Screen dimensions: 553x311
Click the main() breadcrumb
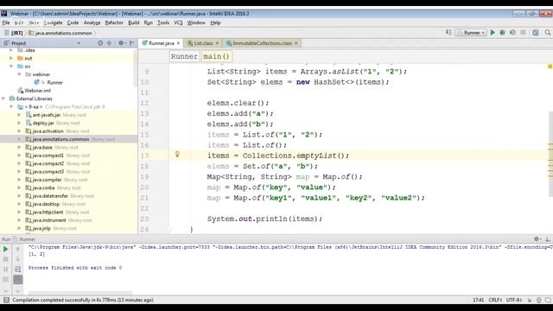pos(216,56)
